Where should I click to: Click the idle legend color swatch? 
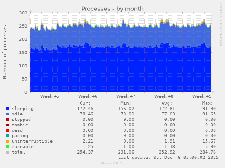point(8,114)
